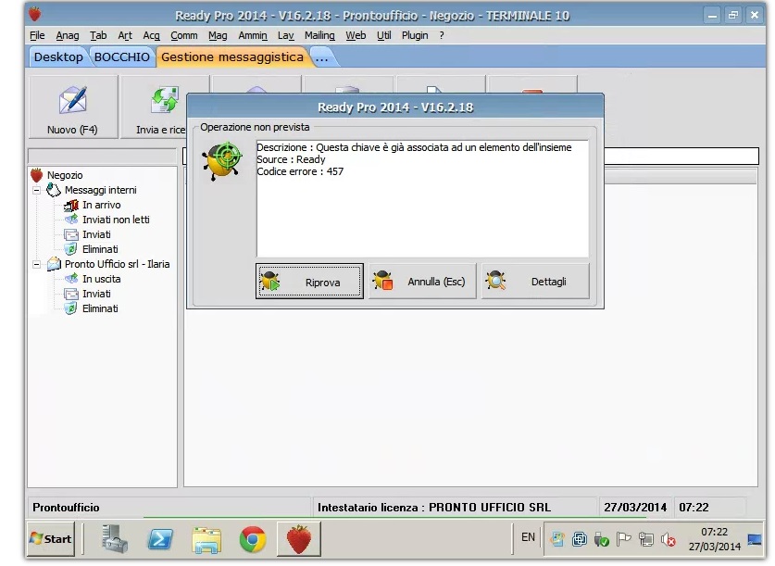Select Negozio root in the tree
This screenshot has width=775, height=566.
coord(65,175)
